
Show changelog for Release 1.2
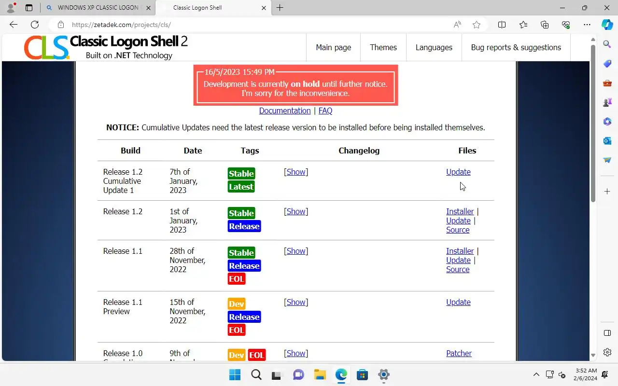click(x=296, y=211)
